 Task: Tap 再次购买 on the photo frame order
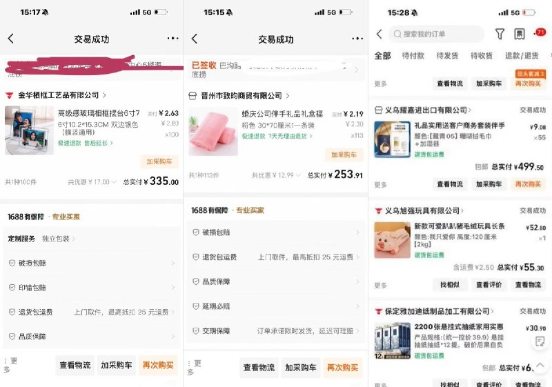click(158, 365)
